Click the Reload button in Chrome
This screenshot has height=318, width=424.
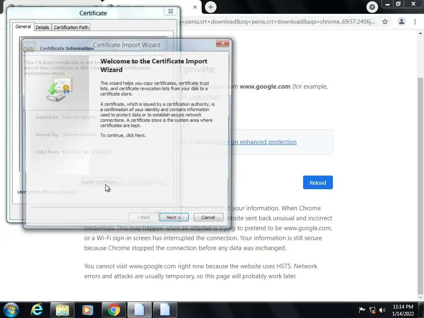pos(318,183)
